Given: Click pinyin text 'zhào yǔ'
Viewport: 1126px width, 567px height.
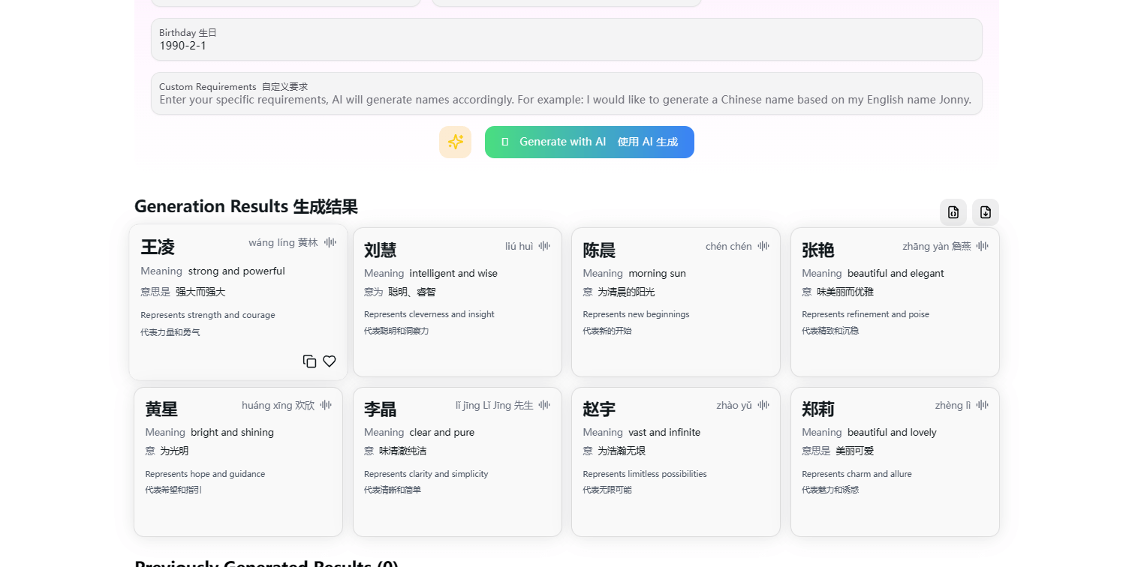Looking at the screenshot, I should 734,405.
